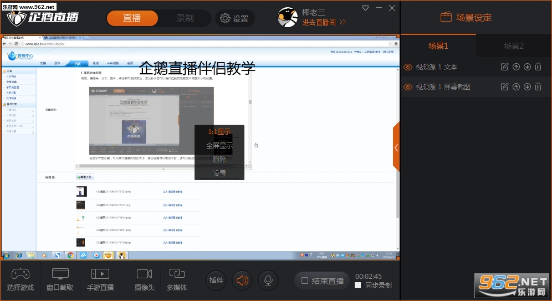Choose 1:1显示 from the context menu
This screenshot has width=552, height=301.
coord(219,132)
